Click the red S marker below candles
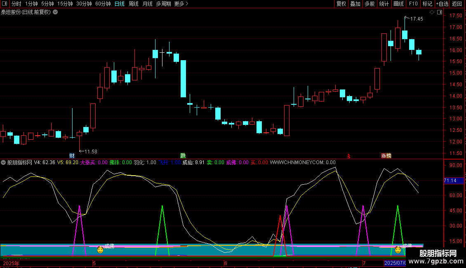Viewport: 466px width, 268px height. tap(349, 156)
